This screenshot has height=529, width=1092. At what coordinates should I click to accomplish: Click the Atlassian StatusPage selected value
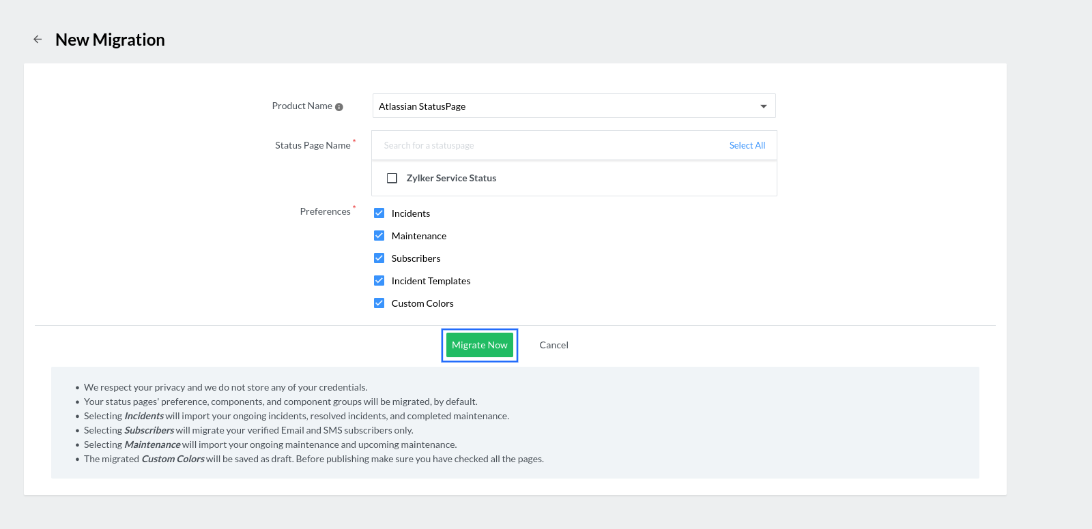pyautogui.click(x=422, y=106)
